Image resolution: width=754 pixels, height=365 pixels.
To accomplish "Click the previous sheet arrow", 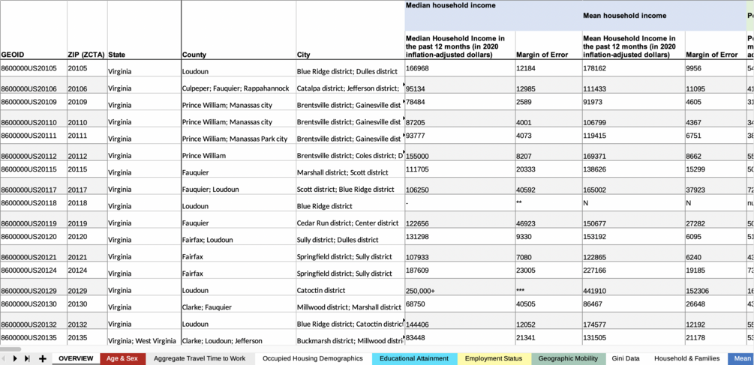I will [4, 359].
